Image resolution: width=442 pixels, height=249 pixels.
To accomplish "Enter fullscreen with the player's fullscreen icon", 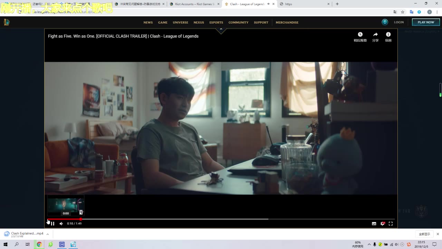I will (x=391, y=223).
